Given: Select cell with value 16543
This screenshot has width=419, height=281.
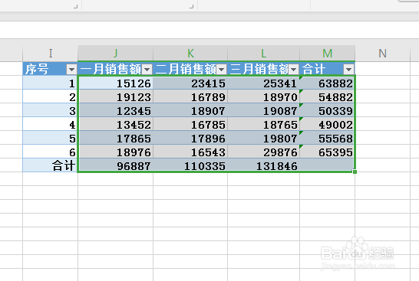Looking at the screenshot, I should [x=190, y=152].
